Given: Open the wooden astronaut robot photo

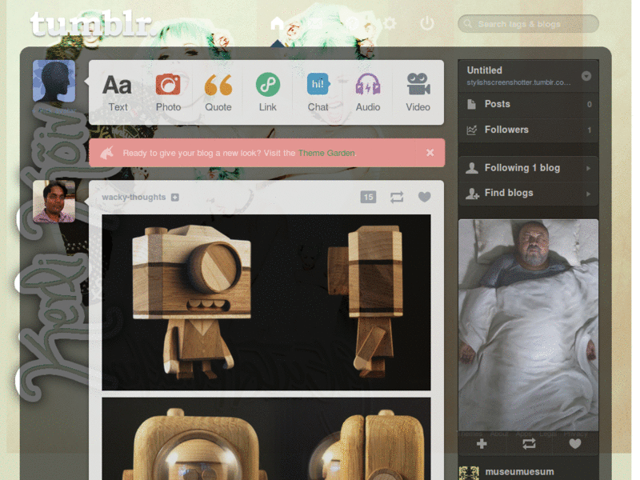Looking at the screenshot, I should (266, 438).
